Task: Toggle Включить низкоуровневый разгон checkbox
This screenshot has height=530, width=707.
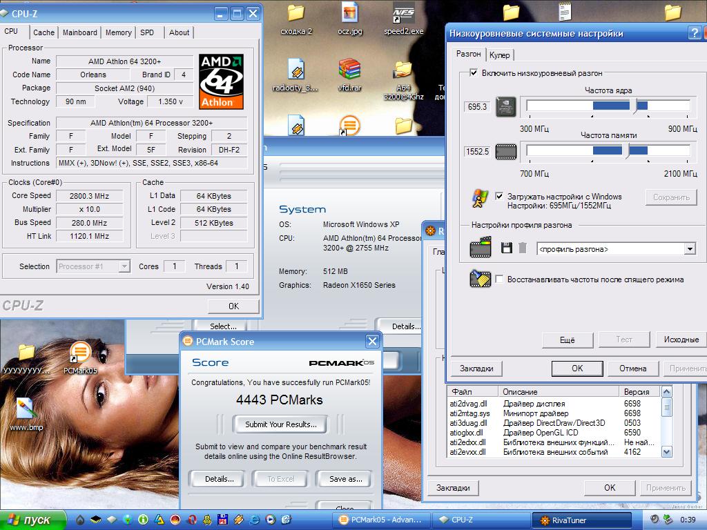Action: 474,72
